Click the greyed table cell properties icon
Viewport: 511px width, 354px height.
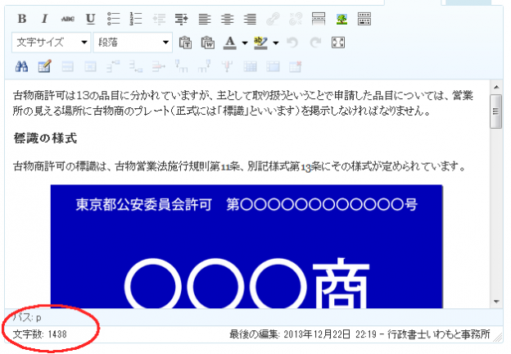[x=90, y=66]
